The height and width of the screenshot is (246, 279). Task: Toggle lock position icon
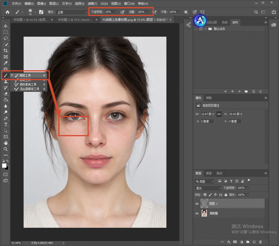click(215, 195)
